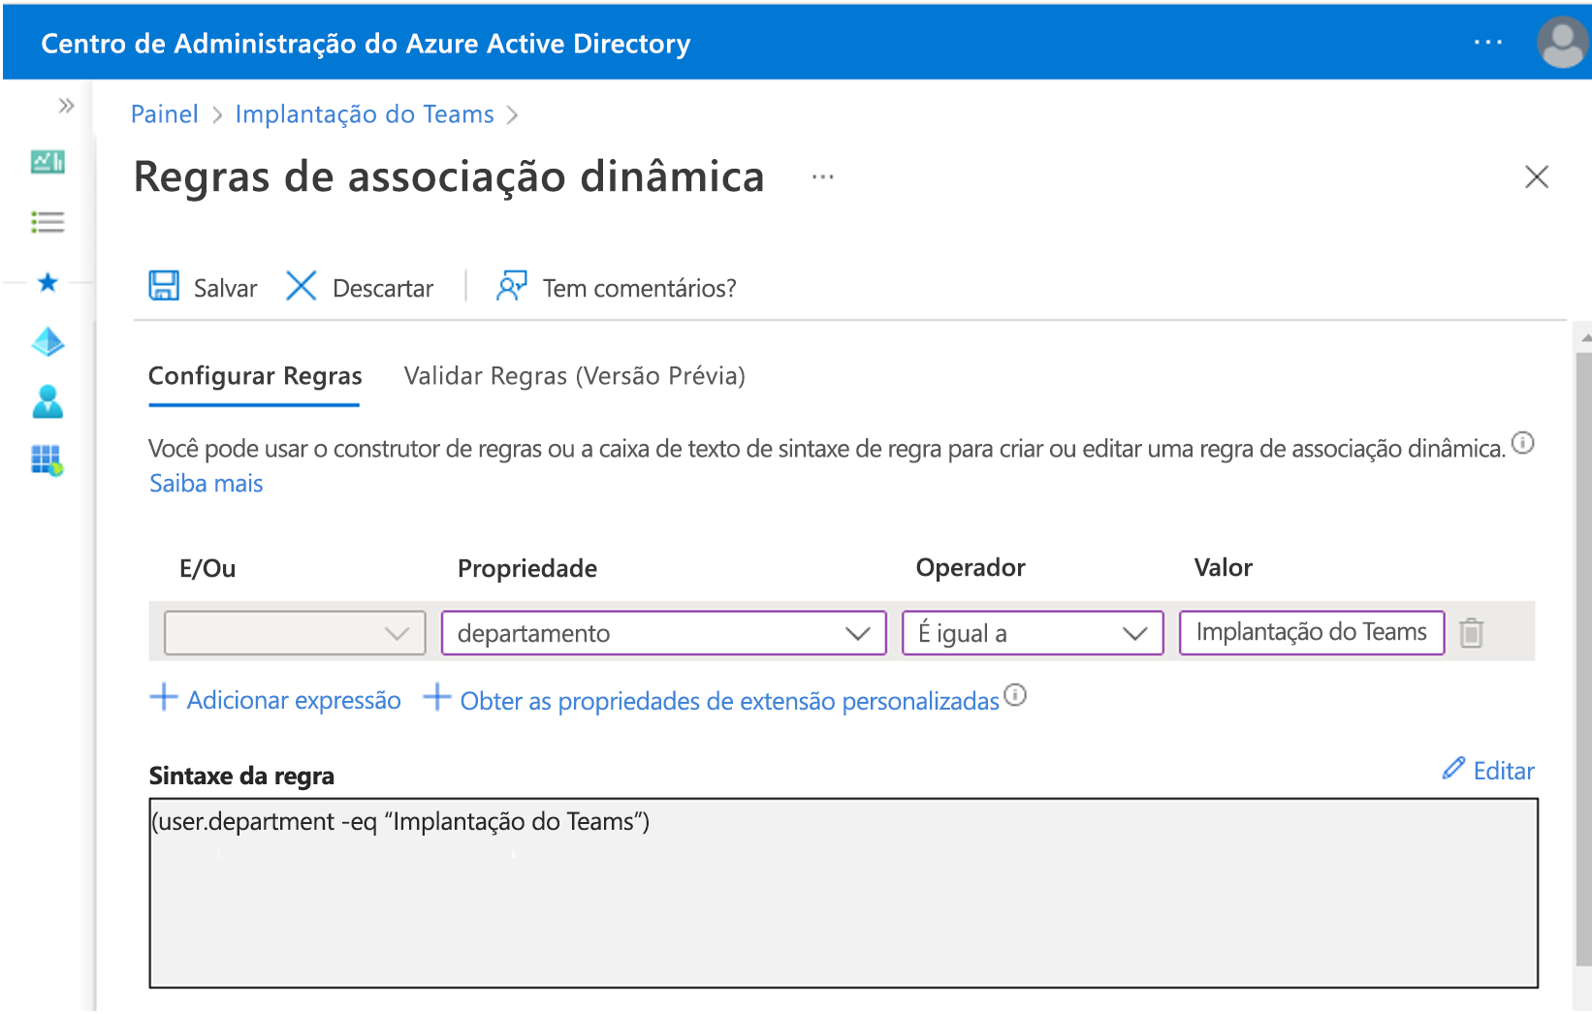Open the Saiba mais link
The image size is (1592, 1014).
click(206, 483)
